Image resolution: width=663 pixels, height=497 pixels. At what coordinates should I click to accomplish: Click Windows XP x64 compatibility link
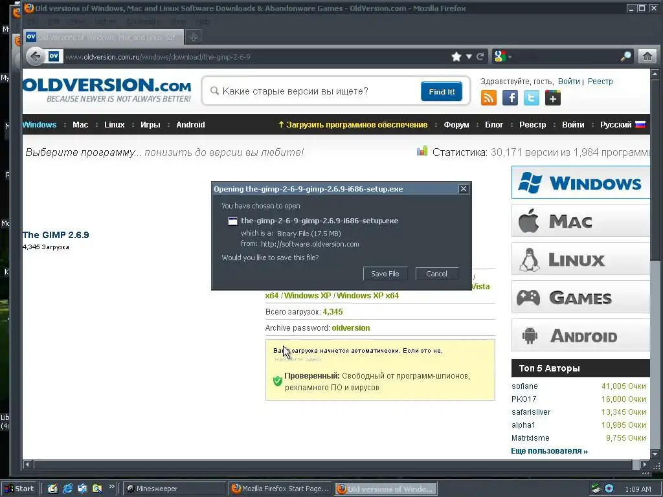[368, 295]
